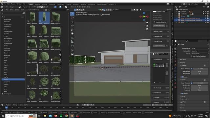This screenshot has width=210, height=118.
Task: Open the Edit menu
Action: coord(9,4)
